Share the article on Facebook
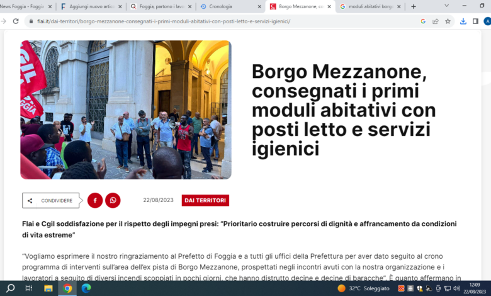 tap(95, 200)
